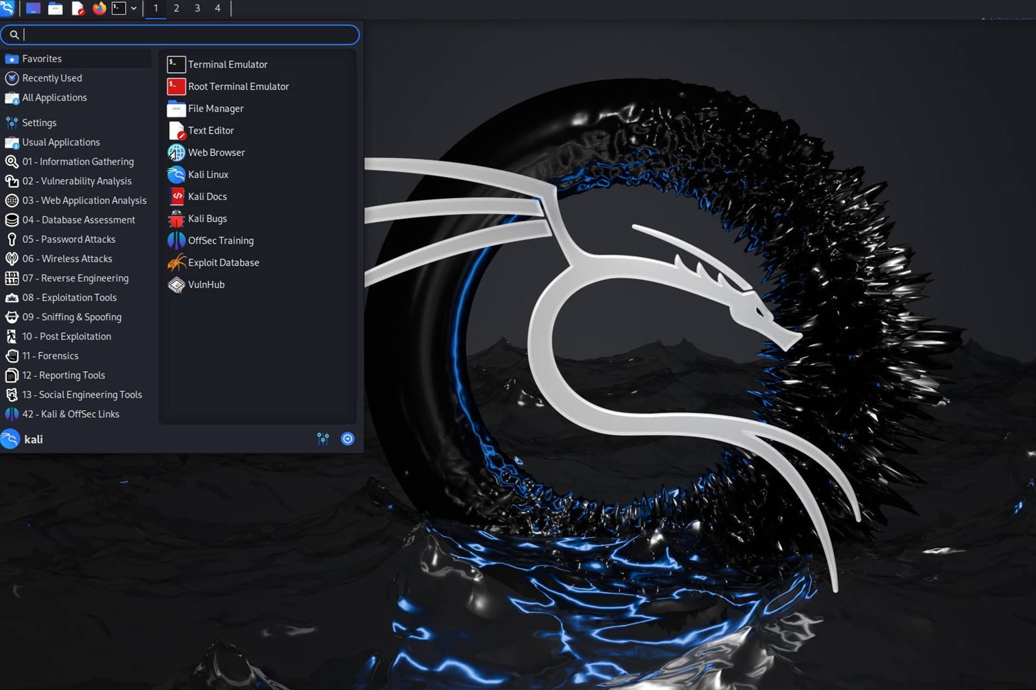
Task: Open Kali Docs documentation
Action: [207, 196]
